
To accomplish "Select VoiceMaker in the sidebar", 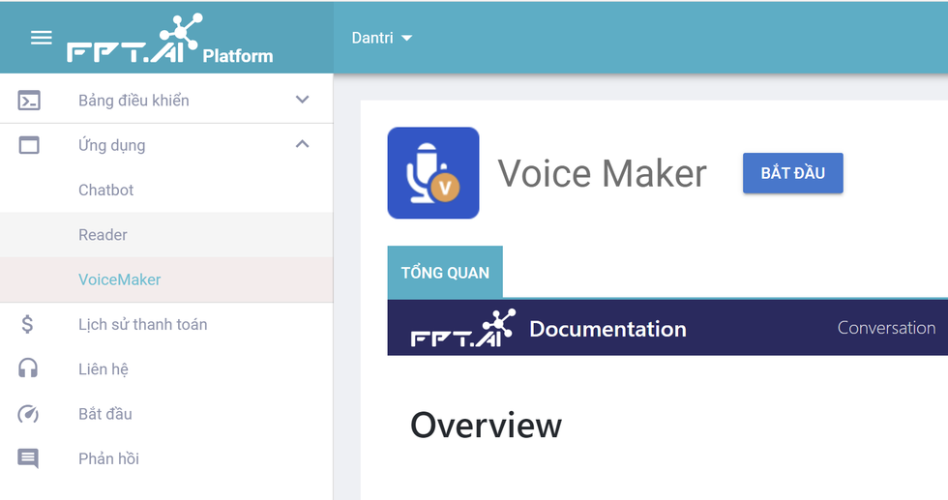I will coord(119,279).
